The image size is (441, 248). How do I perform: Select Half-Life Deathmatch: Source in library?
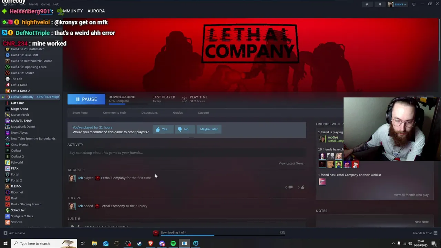pyautogui.click(x=31, y=61)
